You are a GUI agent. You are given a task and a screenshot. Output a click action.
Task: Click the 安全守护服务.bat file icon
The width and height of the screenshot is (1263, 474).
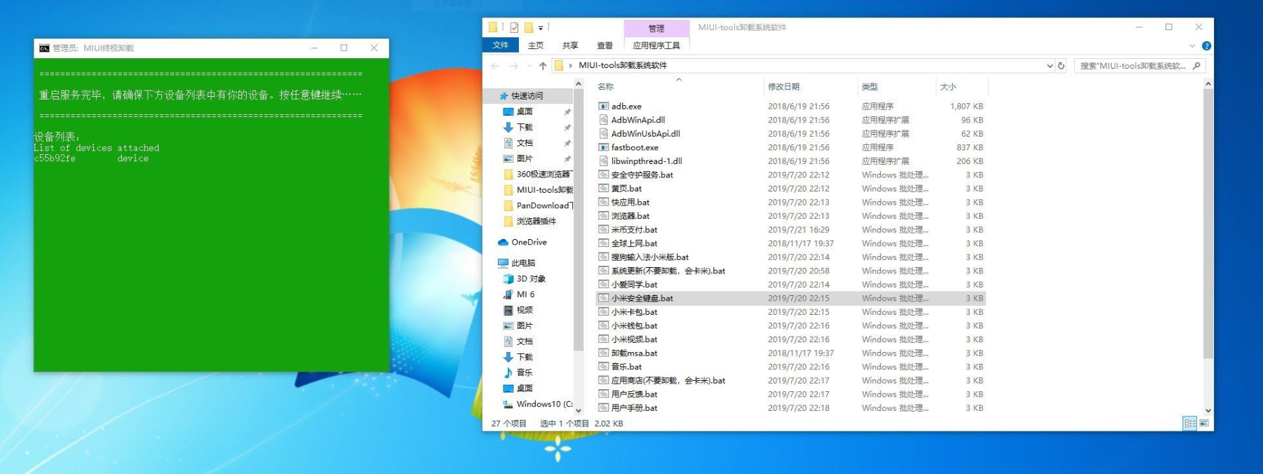click(603, 175)
